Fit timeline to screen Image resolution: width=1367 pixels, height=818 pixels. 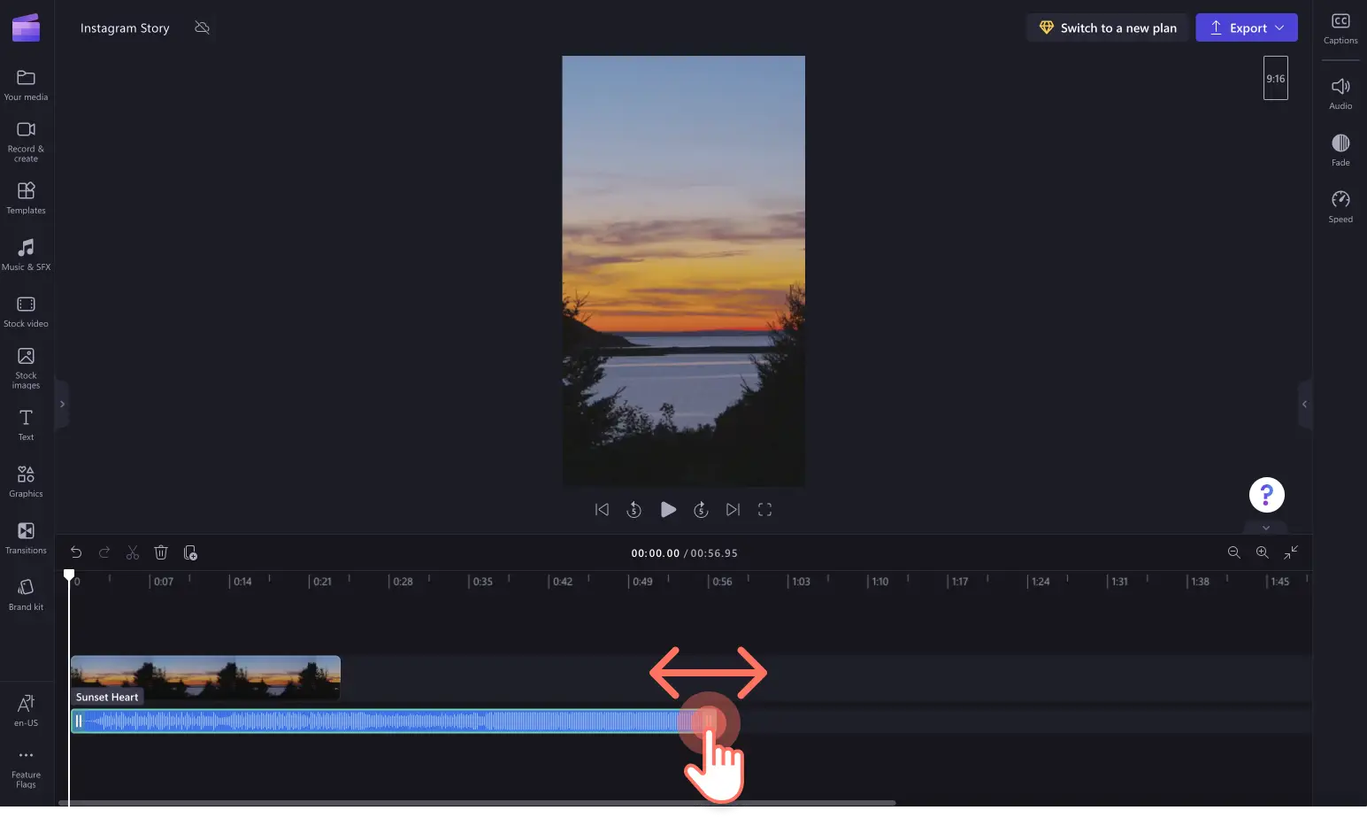pos(1291,552)
